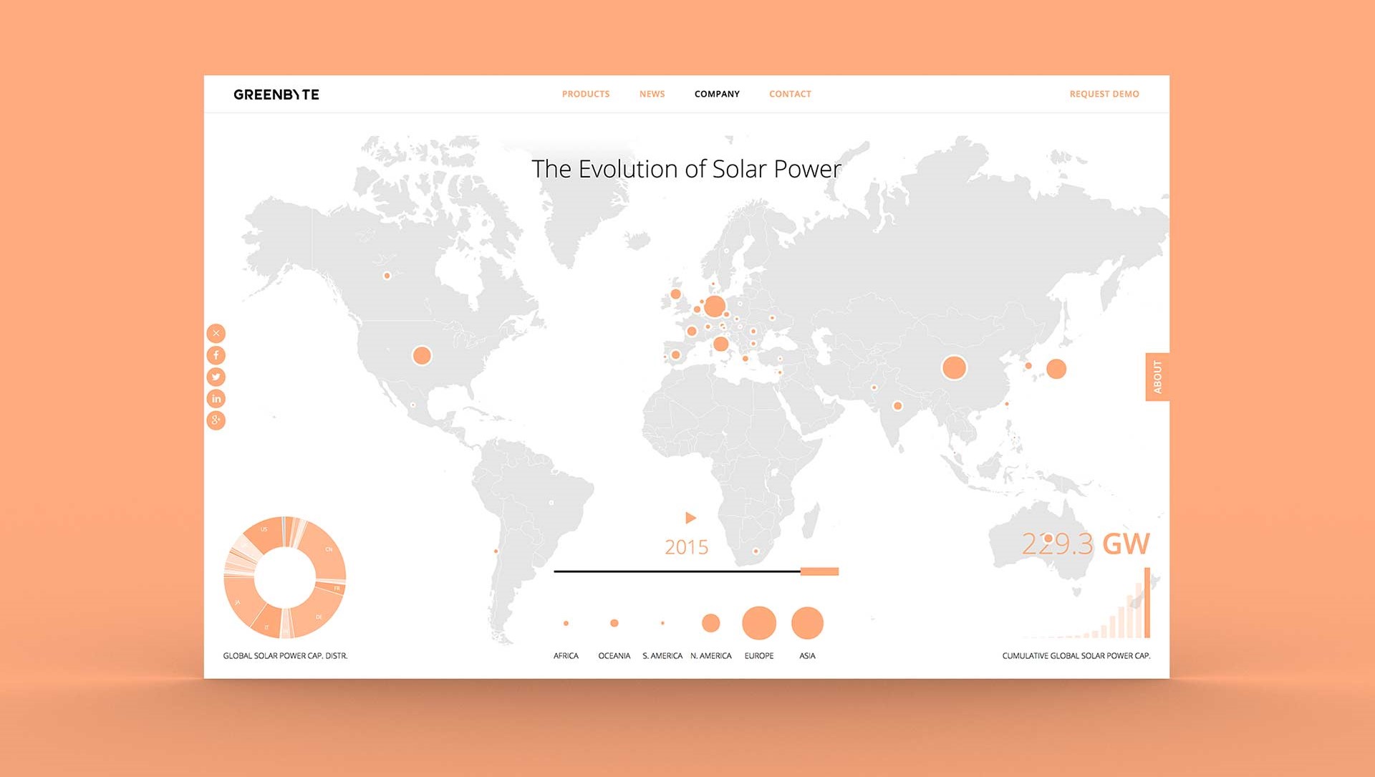
Task: Click the South Korea map bubble
Action: pyautogui.click(x=1028, y=366)
